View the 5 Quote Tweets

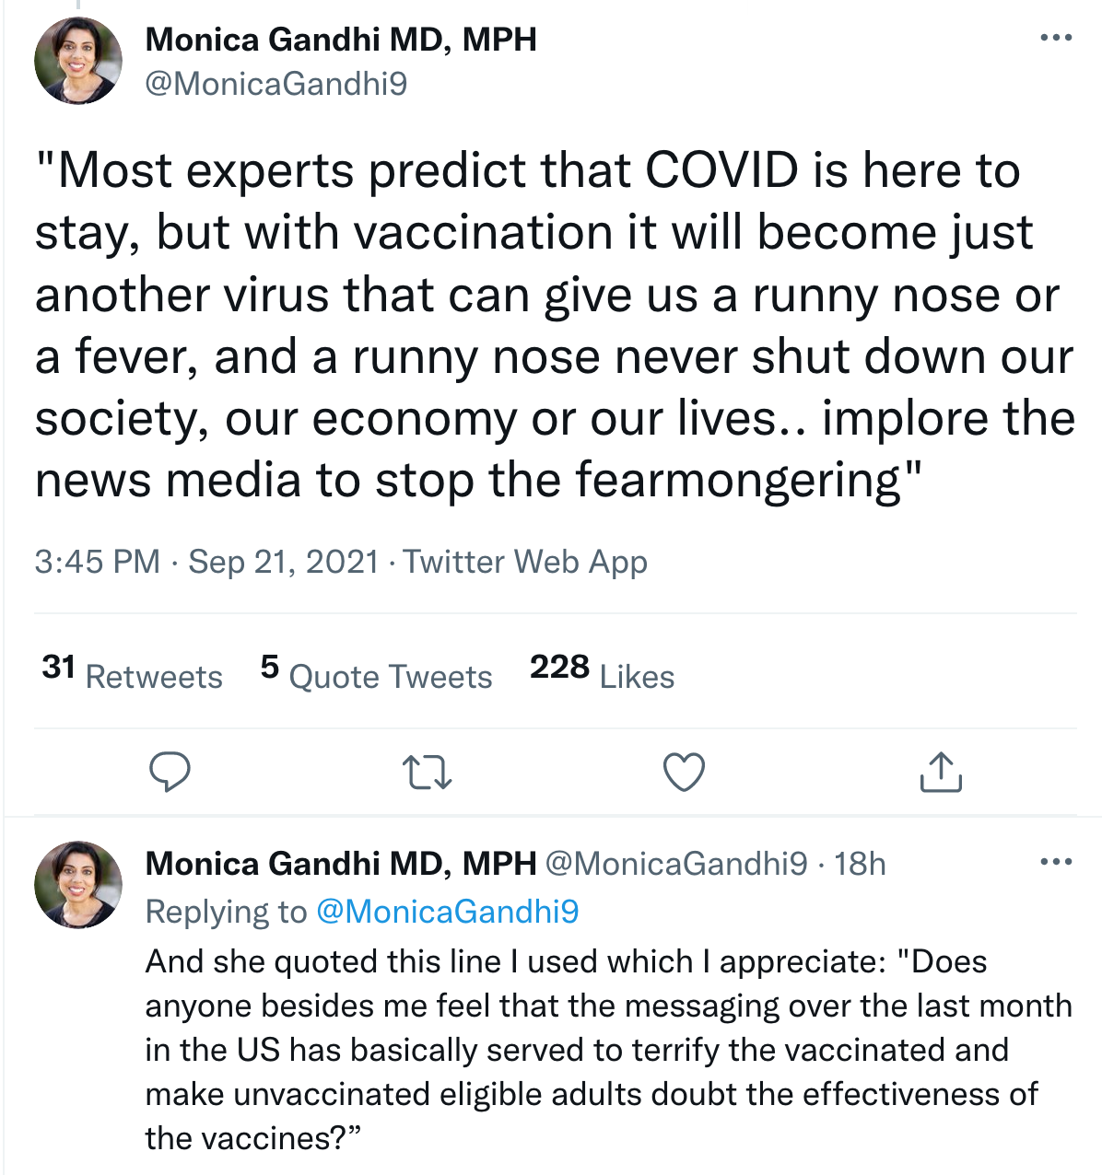(377, 673)
